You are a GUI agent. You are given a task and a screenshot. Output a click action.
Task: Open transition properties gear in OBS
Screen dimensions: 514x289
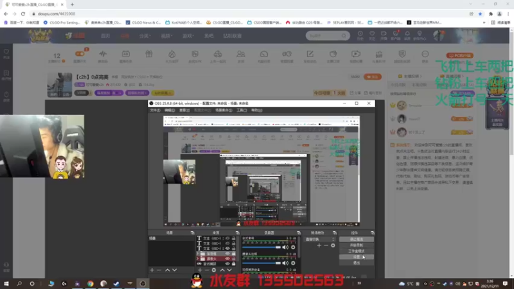click(x=333, y=245)
